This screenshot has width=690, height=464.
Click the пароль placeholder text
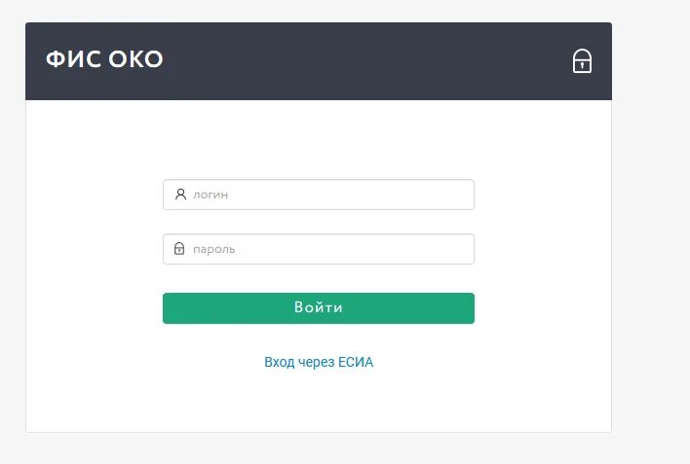pyautogui.click(x=213, y=249)
